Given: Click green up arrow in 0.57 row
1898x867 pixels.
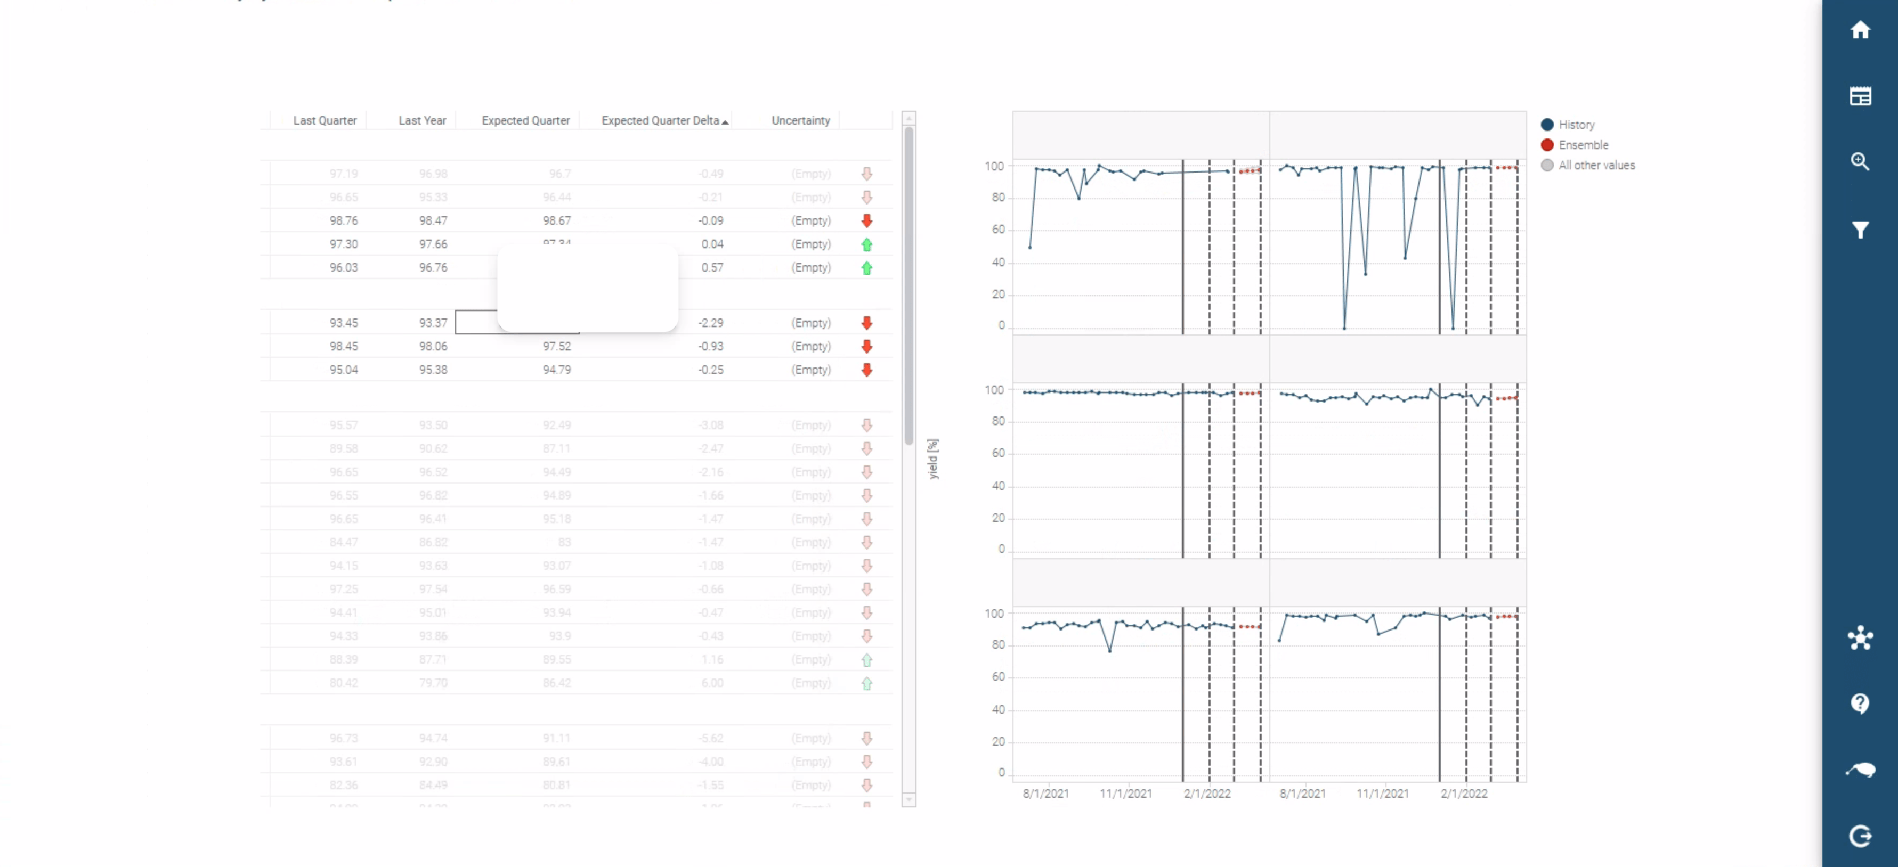Looking at the screenshot, I should (x=866, y=268).
